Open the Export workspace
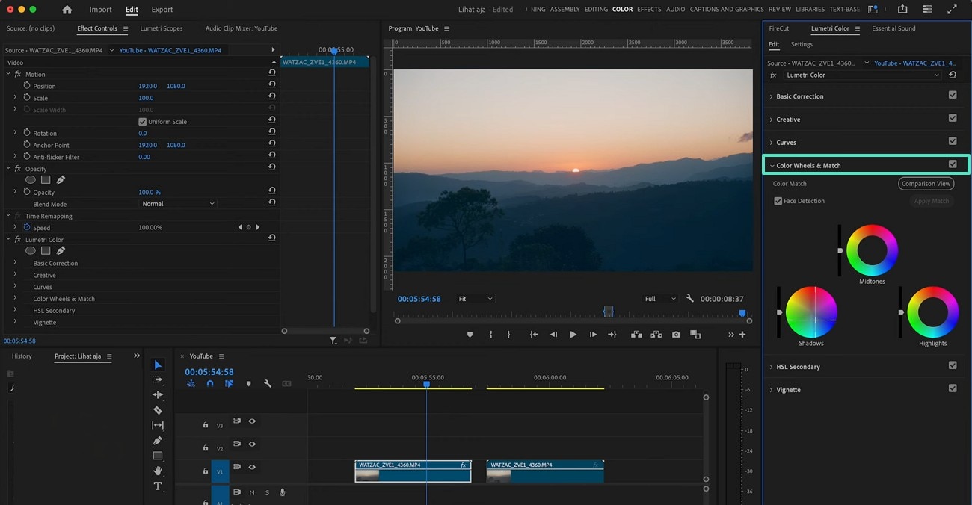972x505 pixels. (162, 10)
